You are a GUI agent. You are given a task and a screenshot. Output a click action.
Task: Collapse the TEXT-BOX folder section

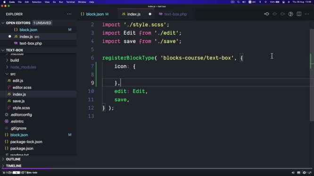pyautogui.click(x=3, y=50)
